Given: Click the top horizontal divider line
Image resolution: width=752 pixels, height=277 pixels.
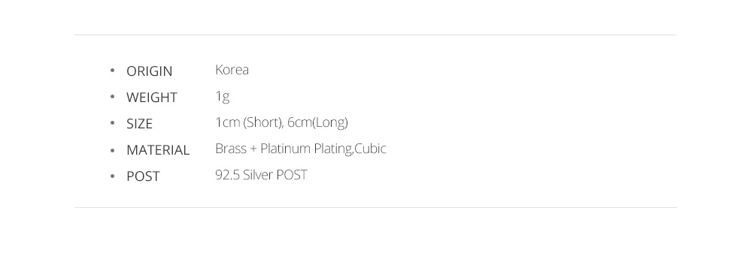Looking at the screenshot, I should 375,35.
